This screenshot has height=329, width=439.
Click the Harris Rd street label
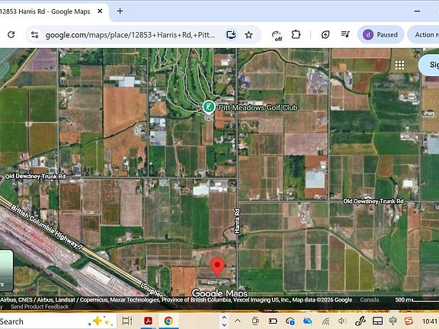click(237, 221)
